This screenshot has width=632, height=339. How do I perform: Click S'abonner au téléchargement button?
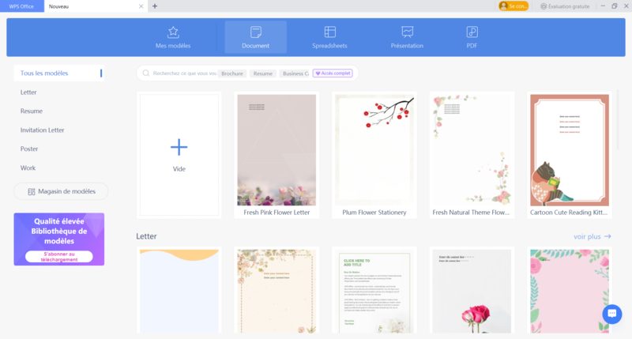[58, 257]
